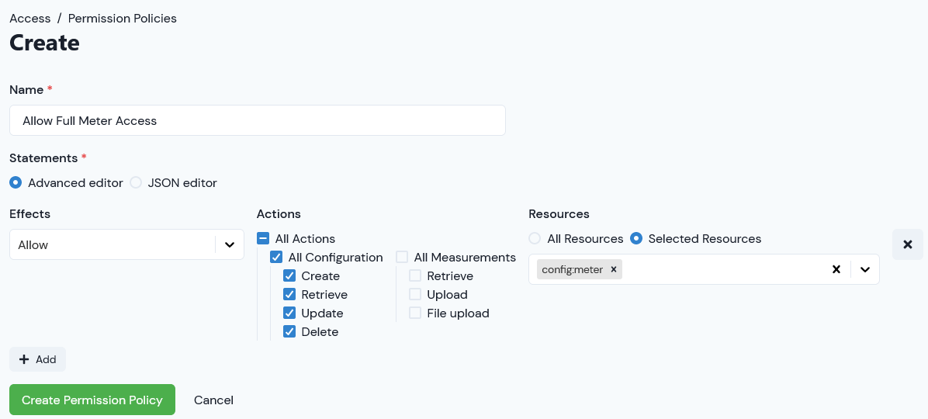This screenshot has width=928, height=419.
Task: Click the Create page heading
Action: 44,43
